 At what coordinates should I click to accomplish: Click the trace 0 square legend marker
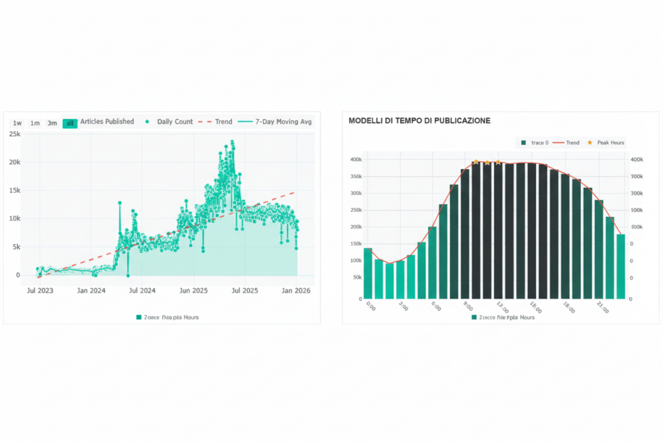pos(523,142)
